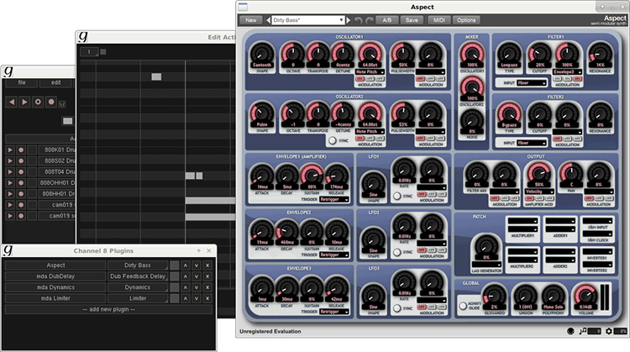Click the Polyphony Mono Solo knob
The image size is (630, 352).
tap(554, 297)
